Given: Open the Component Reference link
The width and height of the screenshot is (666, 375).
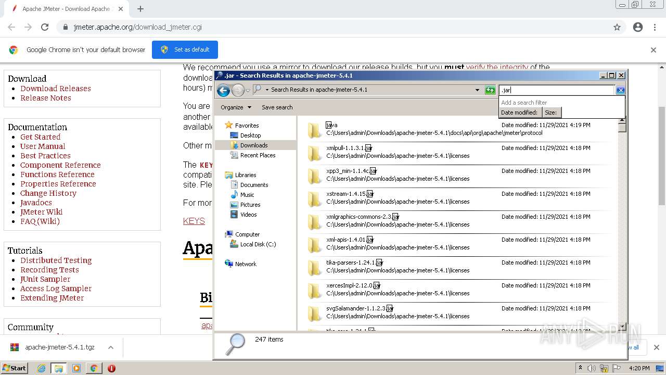Looking at the screenshot, I should tap(60, 165).
